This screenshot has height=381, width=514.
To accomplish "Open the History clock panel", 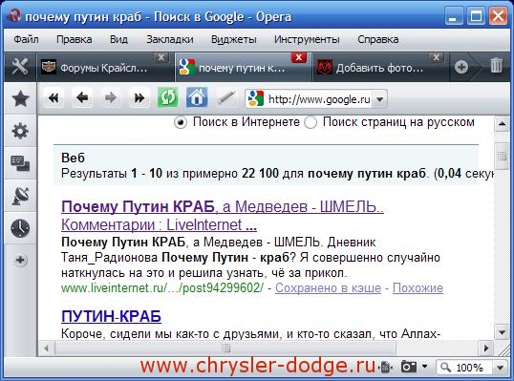I will coord(20,228).
